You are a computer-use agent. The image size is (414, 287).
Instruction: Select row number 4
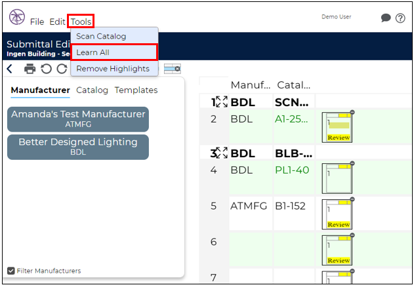click(214, 170)
